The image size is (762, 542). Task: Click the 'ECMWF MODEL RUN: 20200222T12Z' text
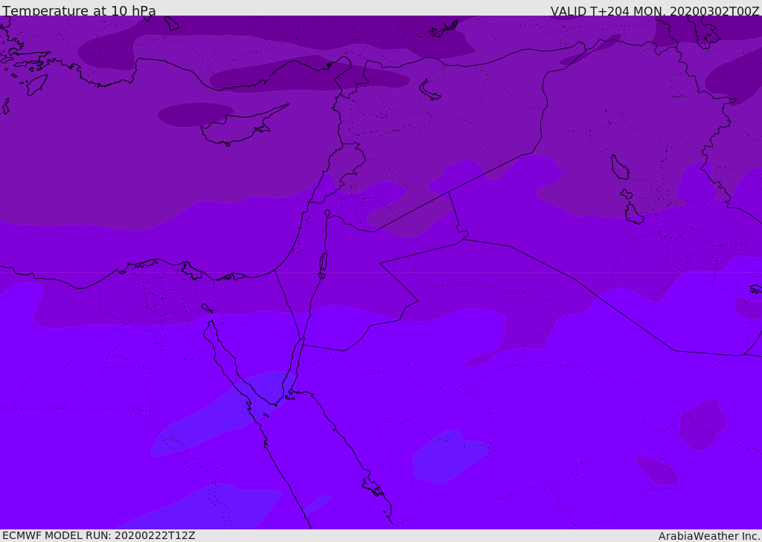pos(99,535)
